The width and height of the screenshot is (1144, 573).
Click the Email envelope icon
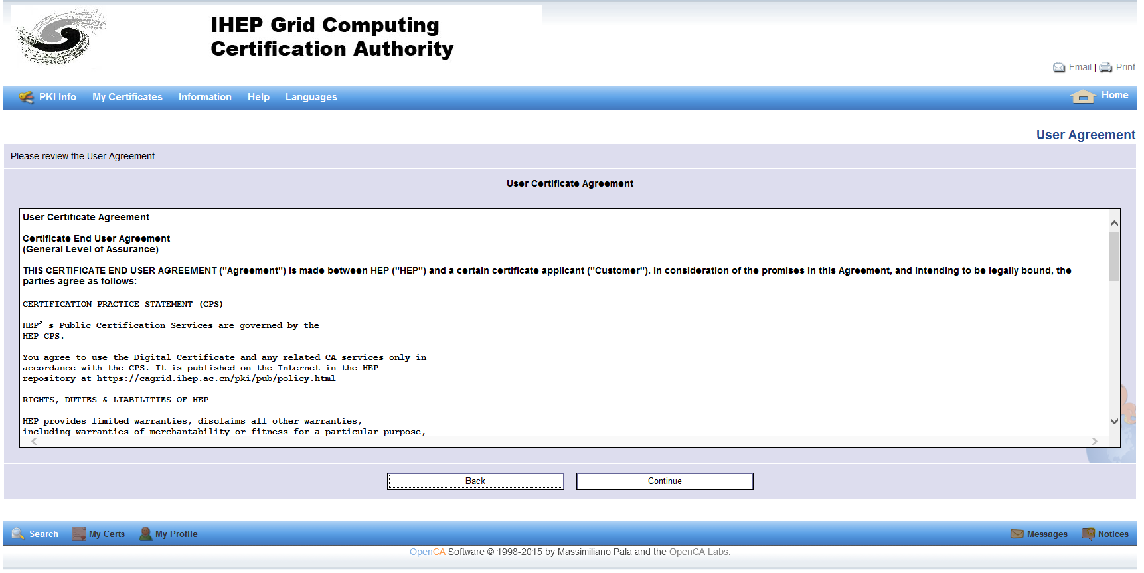tap(1059, 68)
